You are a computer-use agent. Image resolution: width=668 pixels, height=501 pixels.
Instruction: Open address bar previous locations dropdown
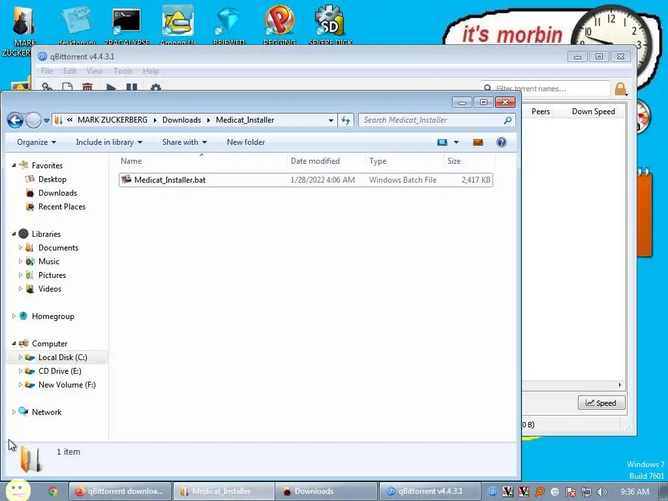click(x=331, y=121)
